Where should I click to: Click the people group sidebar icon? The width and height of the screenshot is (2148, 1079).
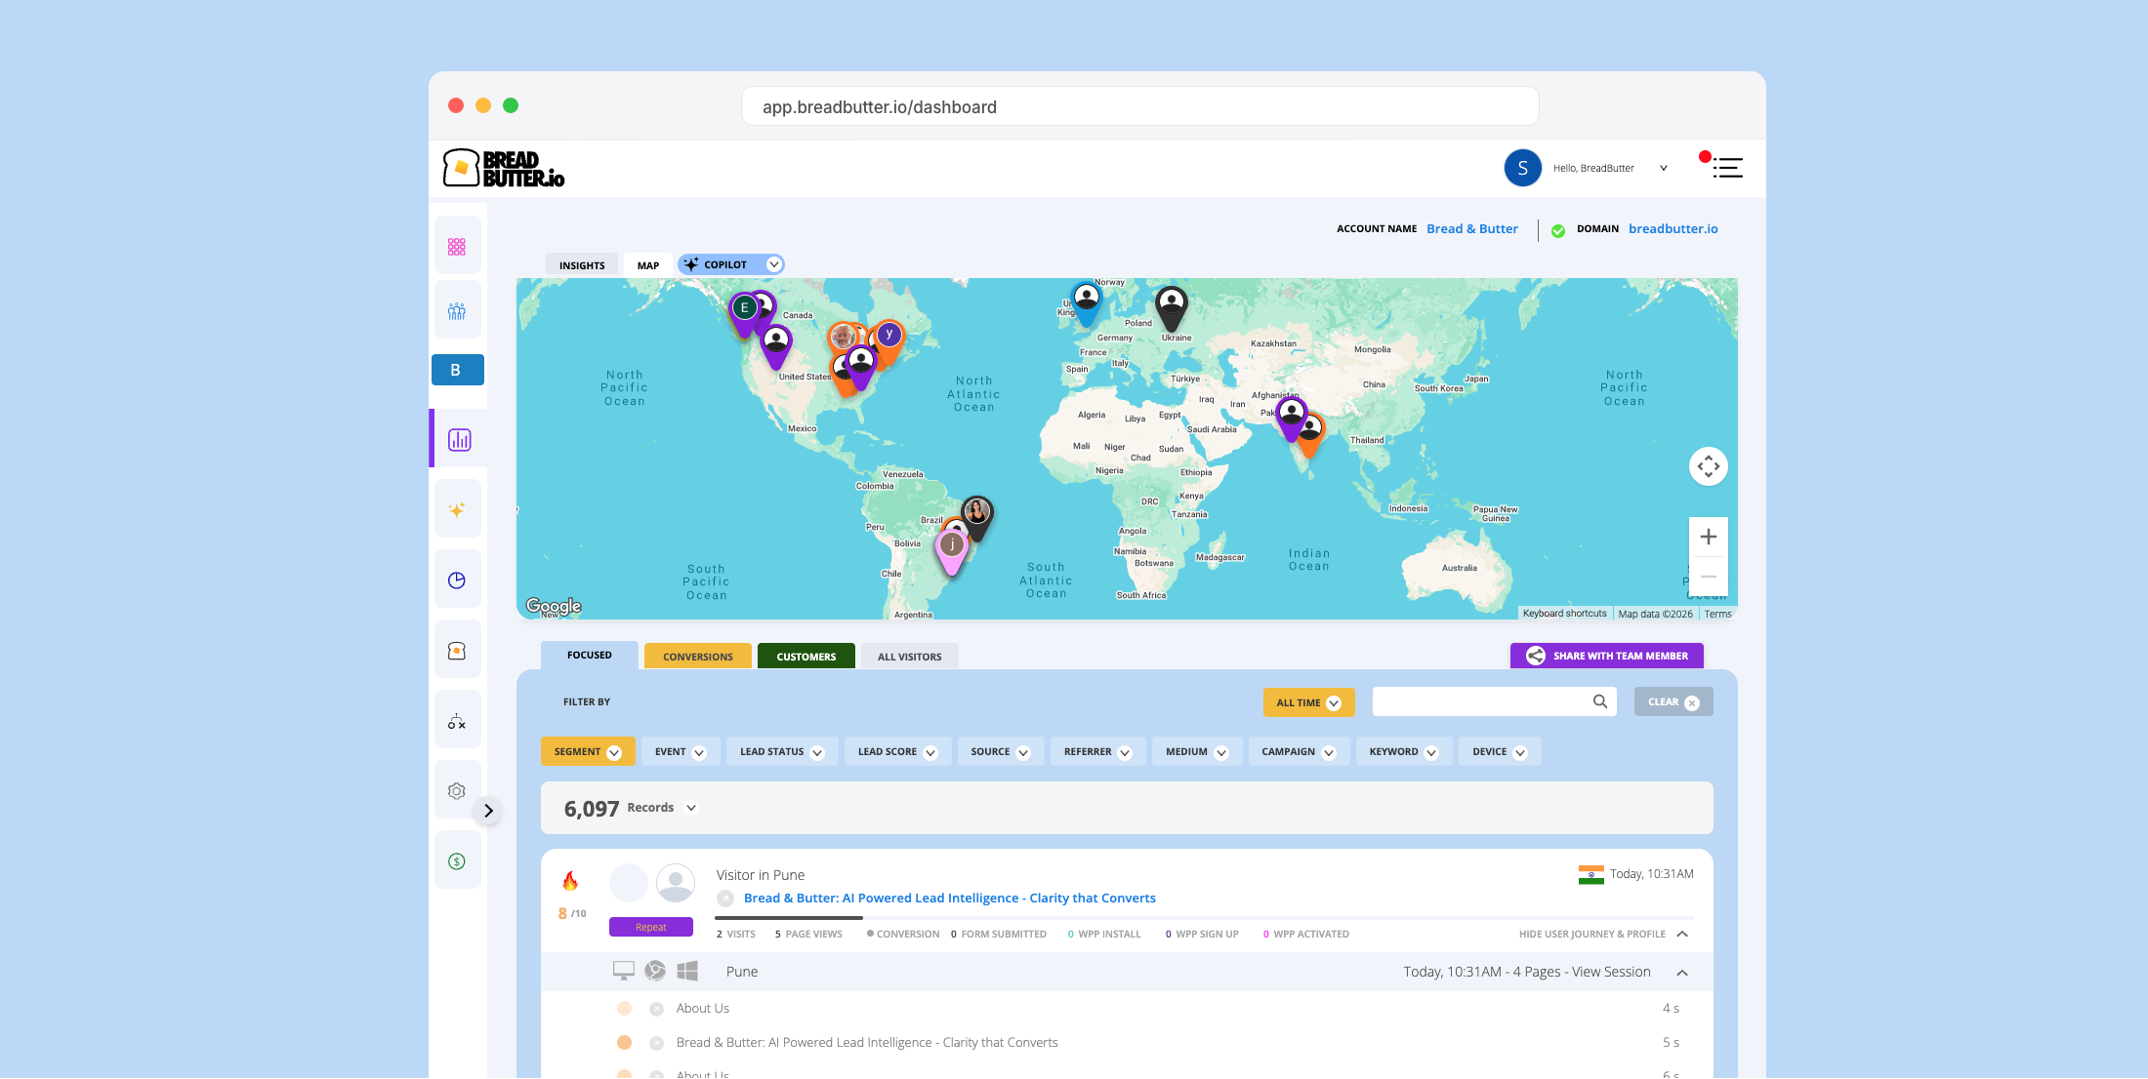(457, 311)
